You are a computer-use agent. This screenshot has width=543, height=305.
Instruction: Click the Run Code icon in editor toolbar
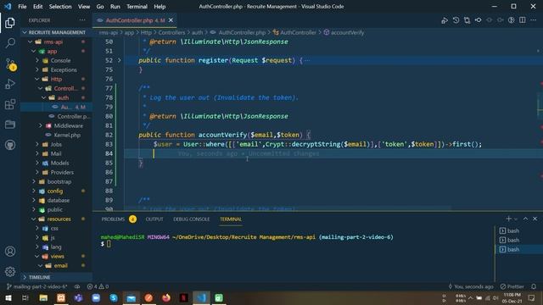[445, 20]
